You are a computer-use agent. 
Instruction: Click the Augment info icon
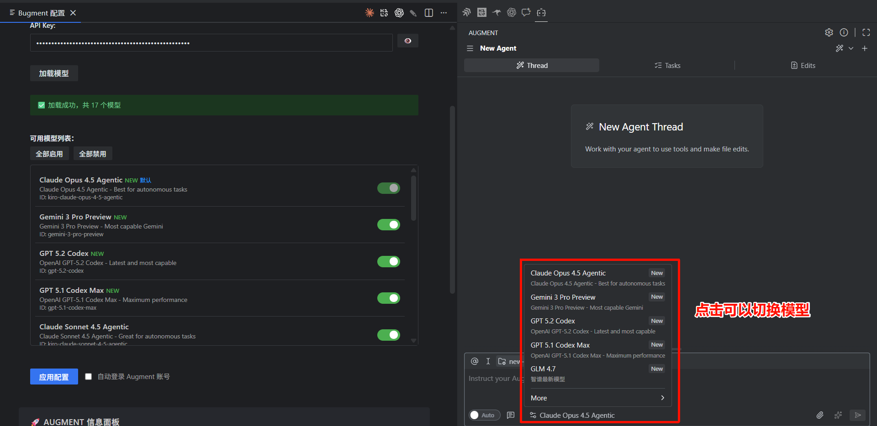click(x=844, y=32)
